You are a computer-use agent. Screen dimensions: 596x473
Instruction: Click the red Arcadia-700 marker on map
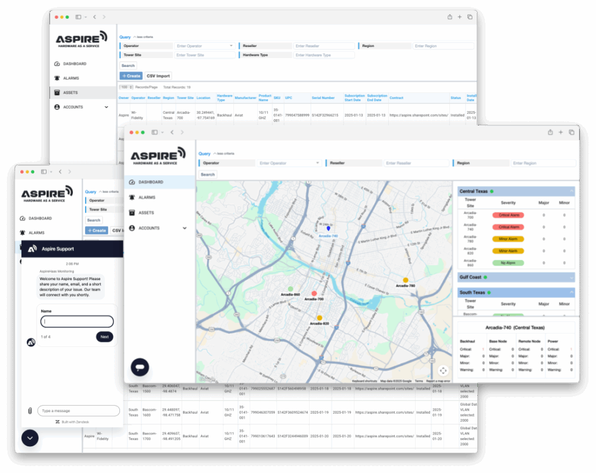tap(314, 293)
